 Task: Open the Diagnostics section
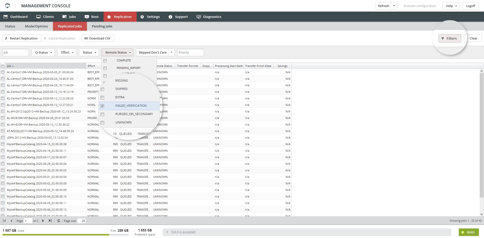pos(209,17)
